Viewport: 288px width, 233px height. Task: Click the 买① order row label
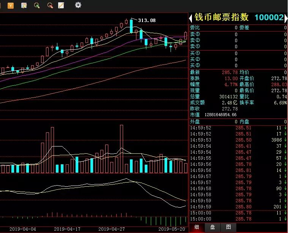pos(195,54)
